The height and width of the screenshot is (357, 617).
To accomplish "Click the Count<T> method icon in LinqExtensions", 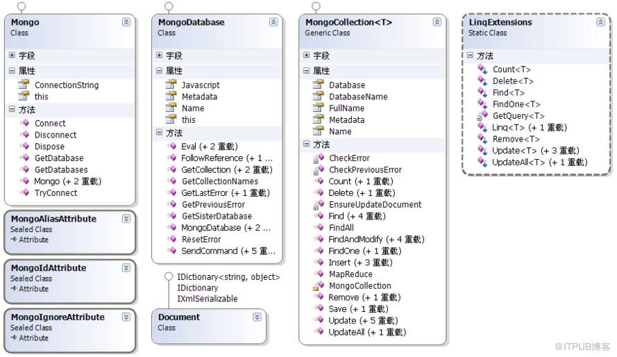I will pyautogui.click(x=482, y=69).
